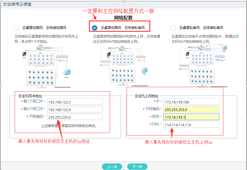
Task: Open all-private-network topology diagram thumbnail
Action: coord(203,66)
